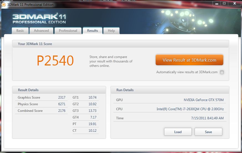Click the Graphics Score label
The height and width of the screenshot is (153, 242).
click(x=29, y=97)
